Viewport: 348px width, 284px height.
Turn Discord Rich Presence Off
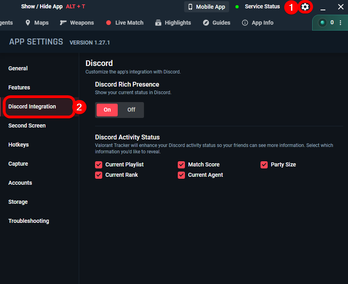click(131, 110)
